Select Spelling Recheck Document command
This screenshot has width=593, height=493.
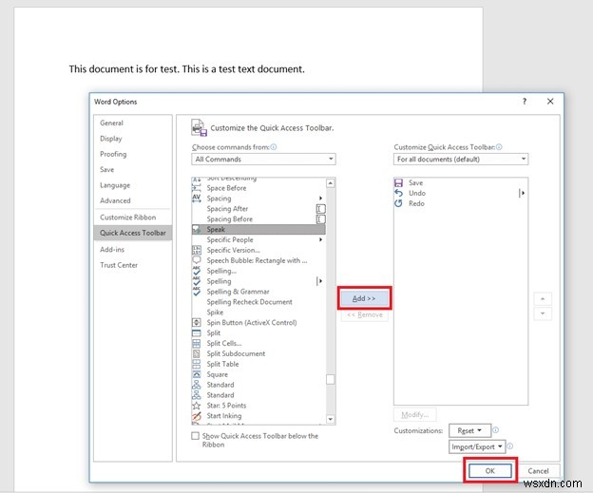[258, 302]
